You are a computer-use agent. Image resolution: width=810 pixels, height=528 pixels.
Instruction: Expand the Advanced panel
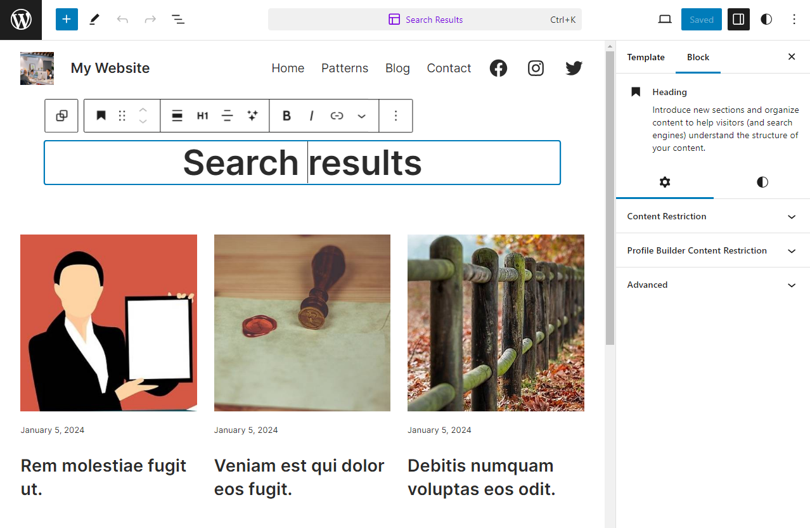[713, 285]
